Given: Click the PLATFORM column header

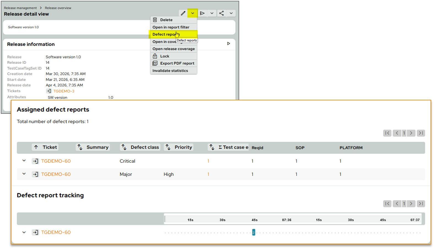Looking at the screenshot, I should (x=351, y=148).
